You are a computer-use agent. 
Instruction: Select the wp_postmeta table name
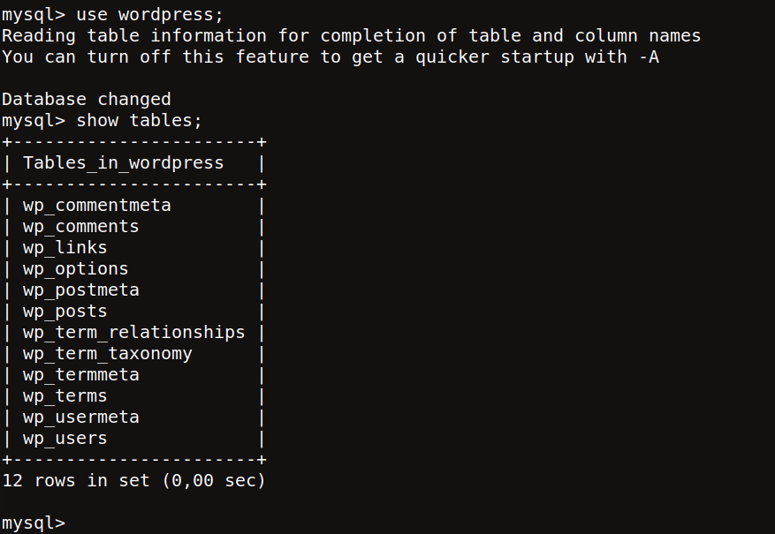pos(81,290)
